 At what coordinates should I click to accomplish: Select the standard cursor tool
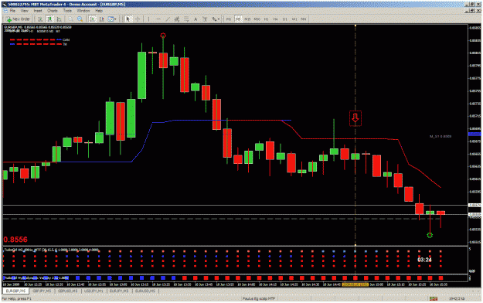[x=128, y=19]
